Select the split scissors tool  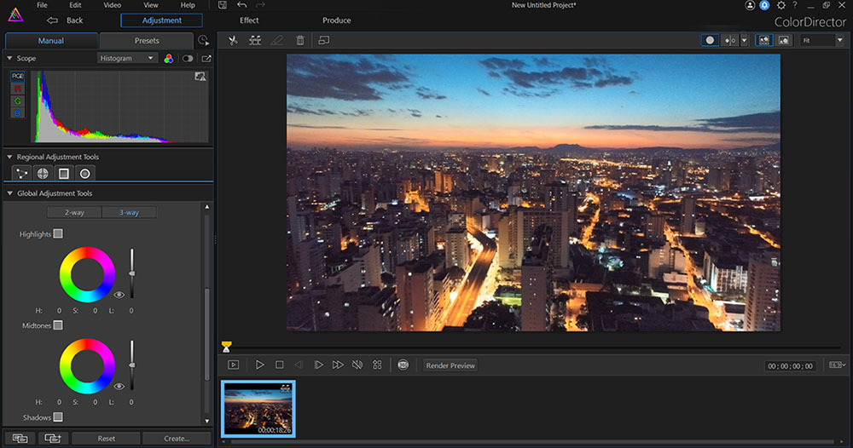click(x=233, y=40)
